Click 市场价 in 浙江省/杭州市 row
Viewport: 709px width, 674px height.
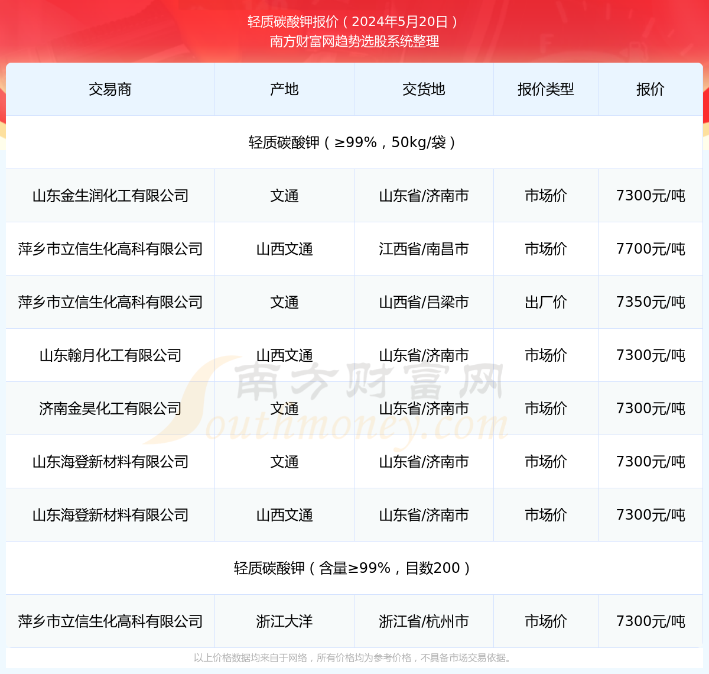546,621
